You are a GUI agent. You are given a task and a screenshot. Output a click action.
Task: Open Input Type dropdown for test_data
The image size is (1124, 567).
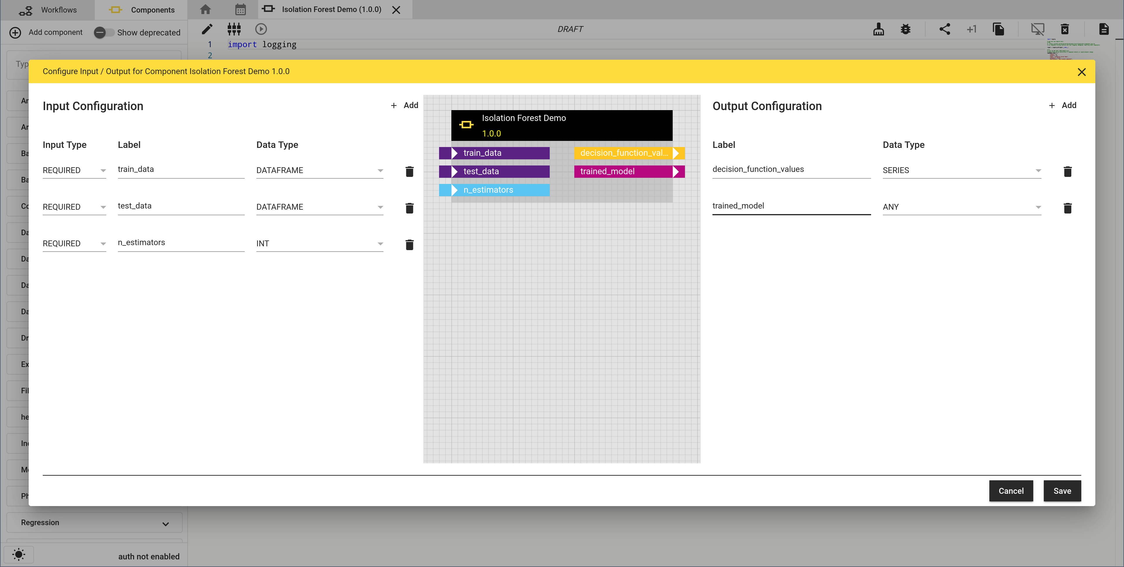click(74, 207)
